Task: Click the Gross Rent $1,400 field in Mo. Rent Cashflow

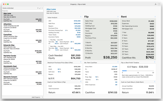Action: pos(115,67)
